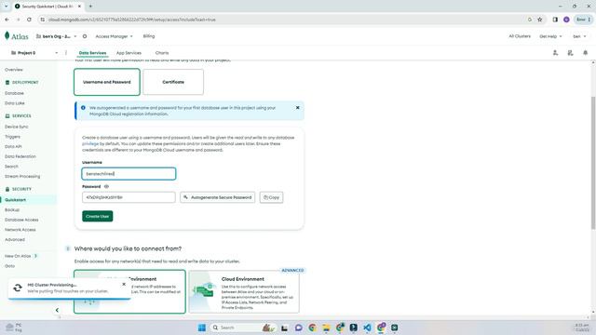
Task: Expand Get Help dropdown
Action: point(550,36)
